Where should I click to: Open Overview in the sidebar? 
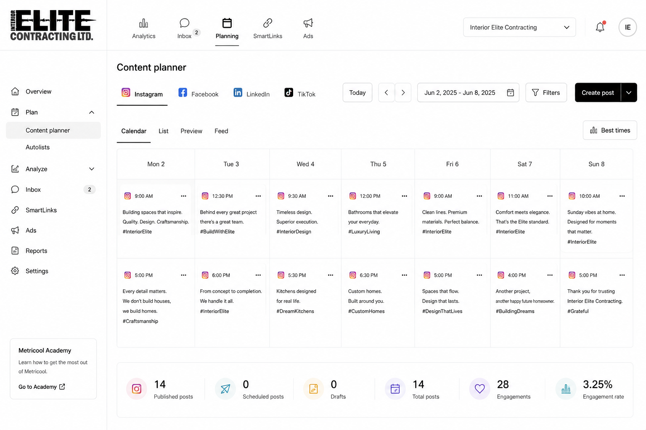pos(38,92)
